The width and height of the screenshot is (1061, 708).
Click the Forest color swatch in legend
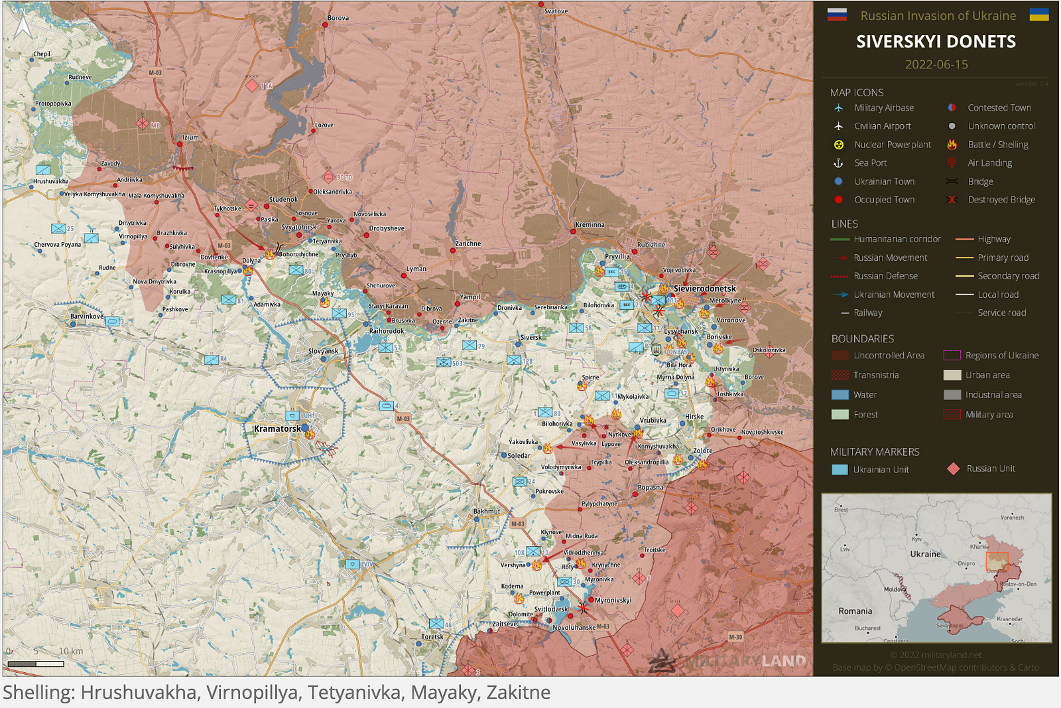pos(840,415)
